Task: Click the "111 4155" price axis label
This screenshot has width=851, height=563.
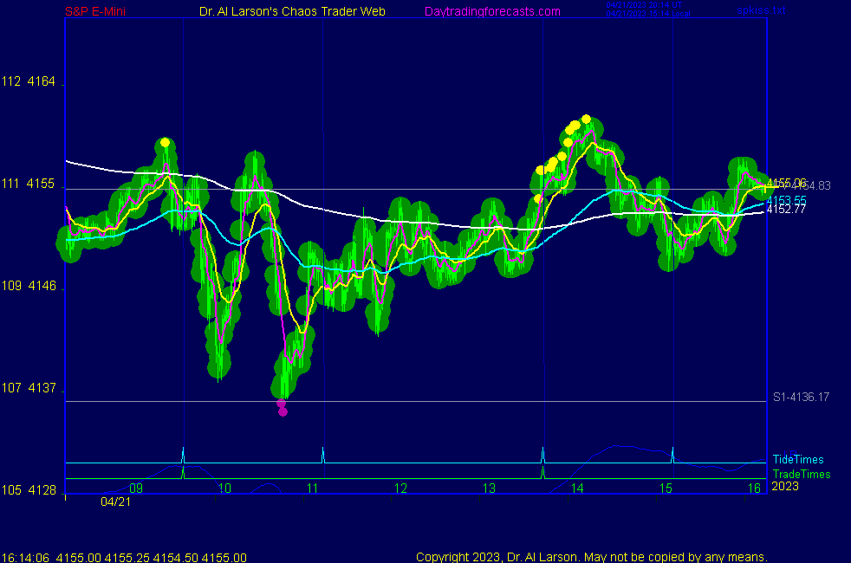Action: click(x=29, y=184)
